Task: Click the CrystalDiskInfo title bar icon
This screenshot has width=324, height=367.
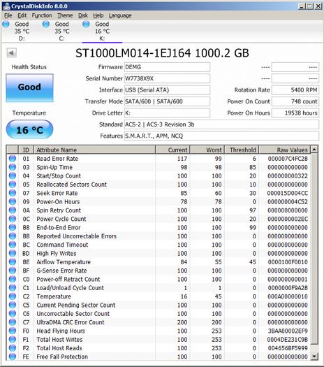Action: (x=6, y=6)
